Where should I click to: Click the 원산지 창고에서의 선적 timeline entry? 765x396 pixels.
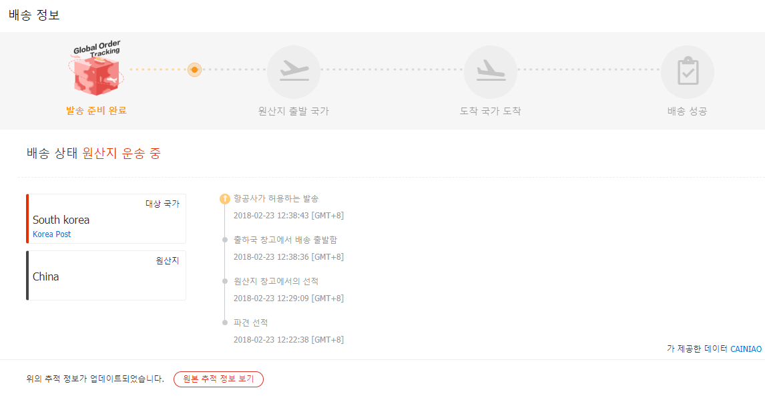(276, 281)
